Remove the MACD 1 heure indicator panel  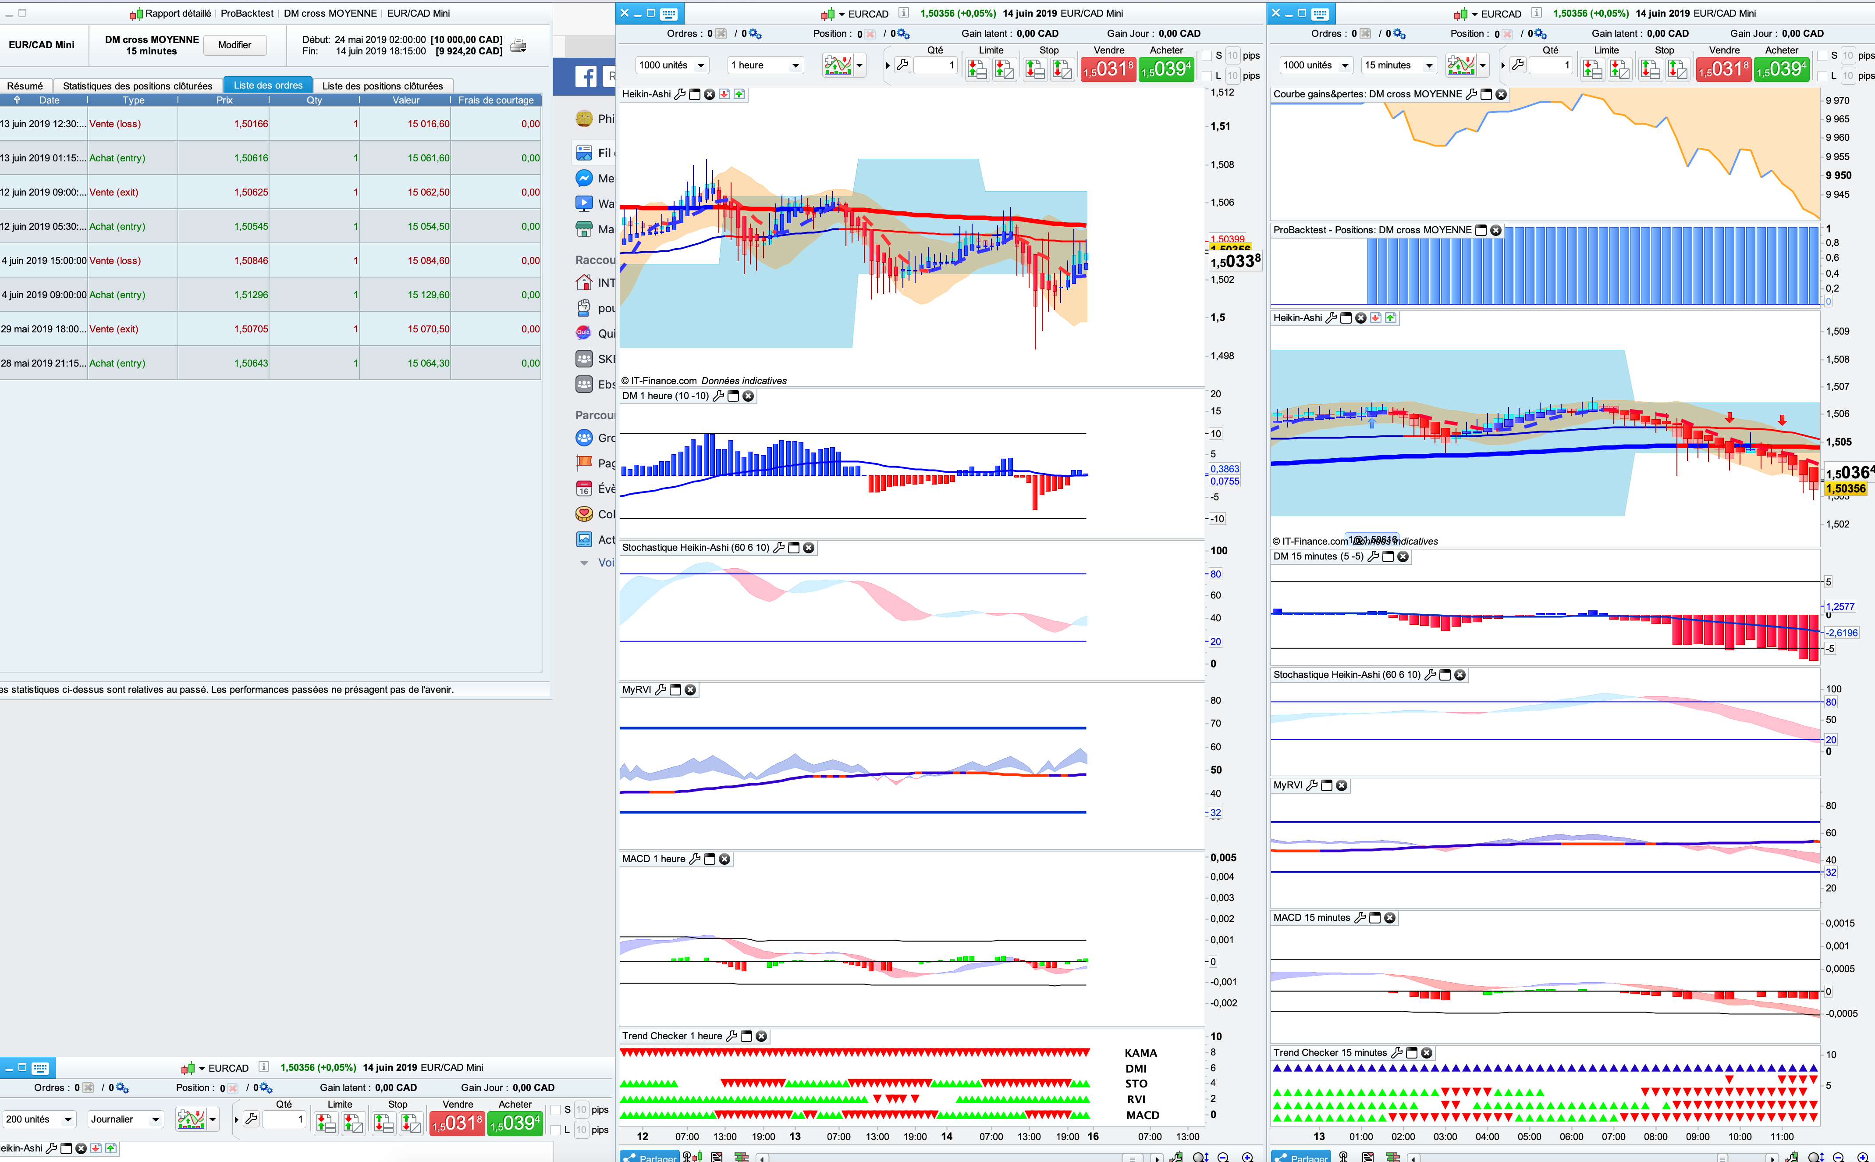coord(724,859)
